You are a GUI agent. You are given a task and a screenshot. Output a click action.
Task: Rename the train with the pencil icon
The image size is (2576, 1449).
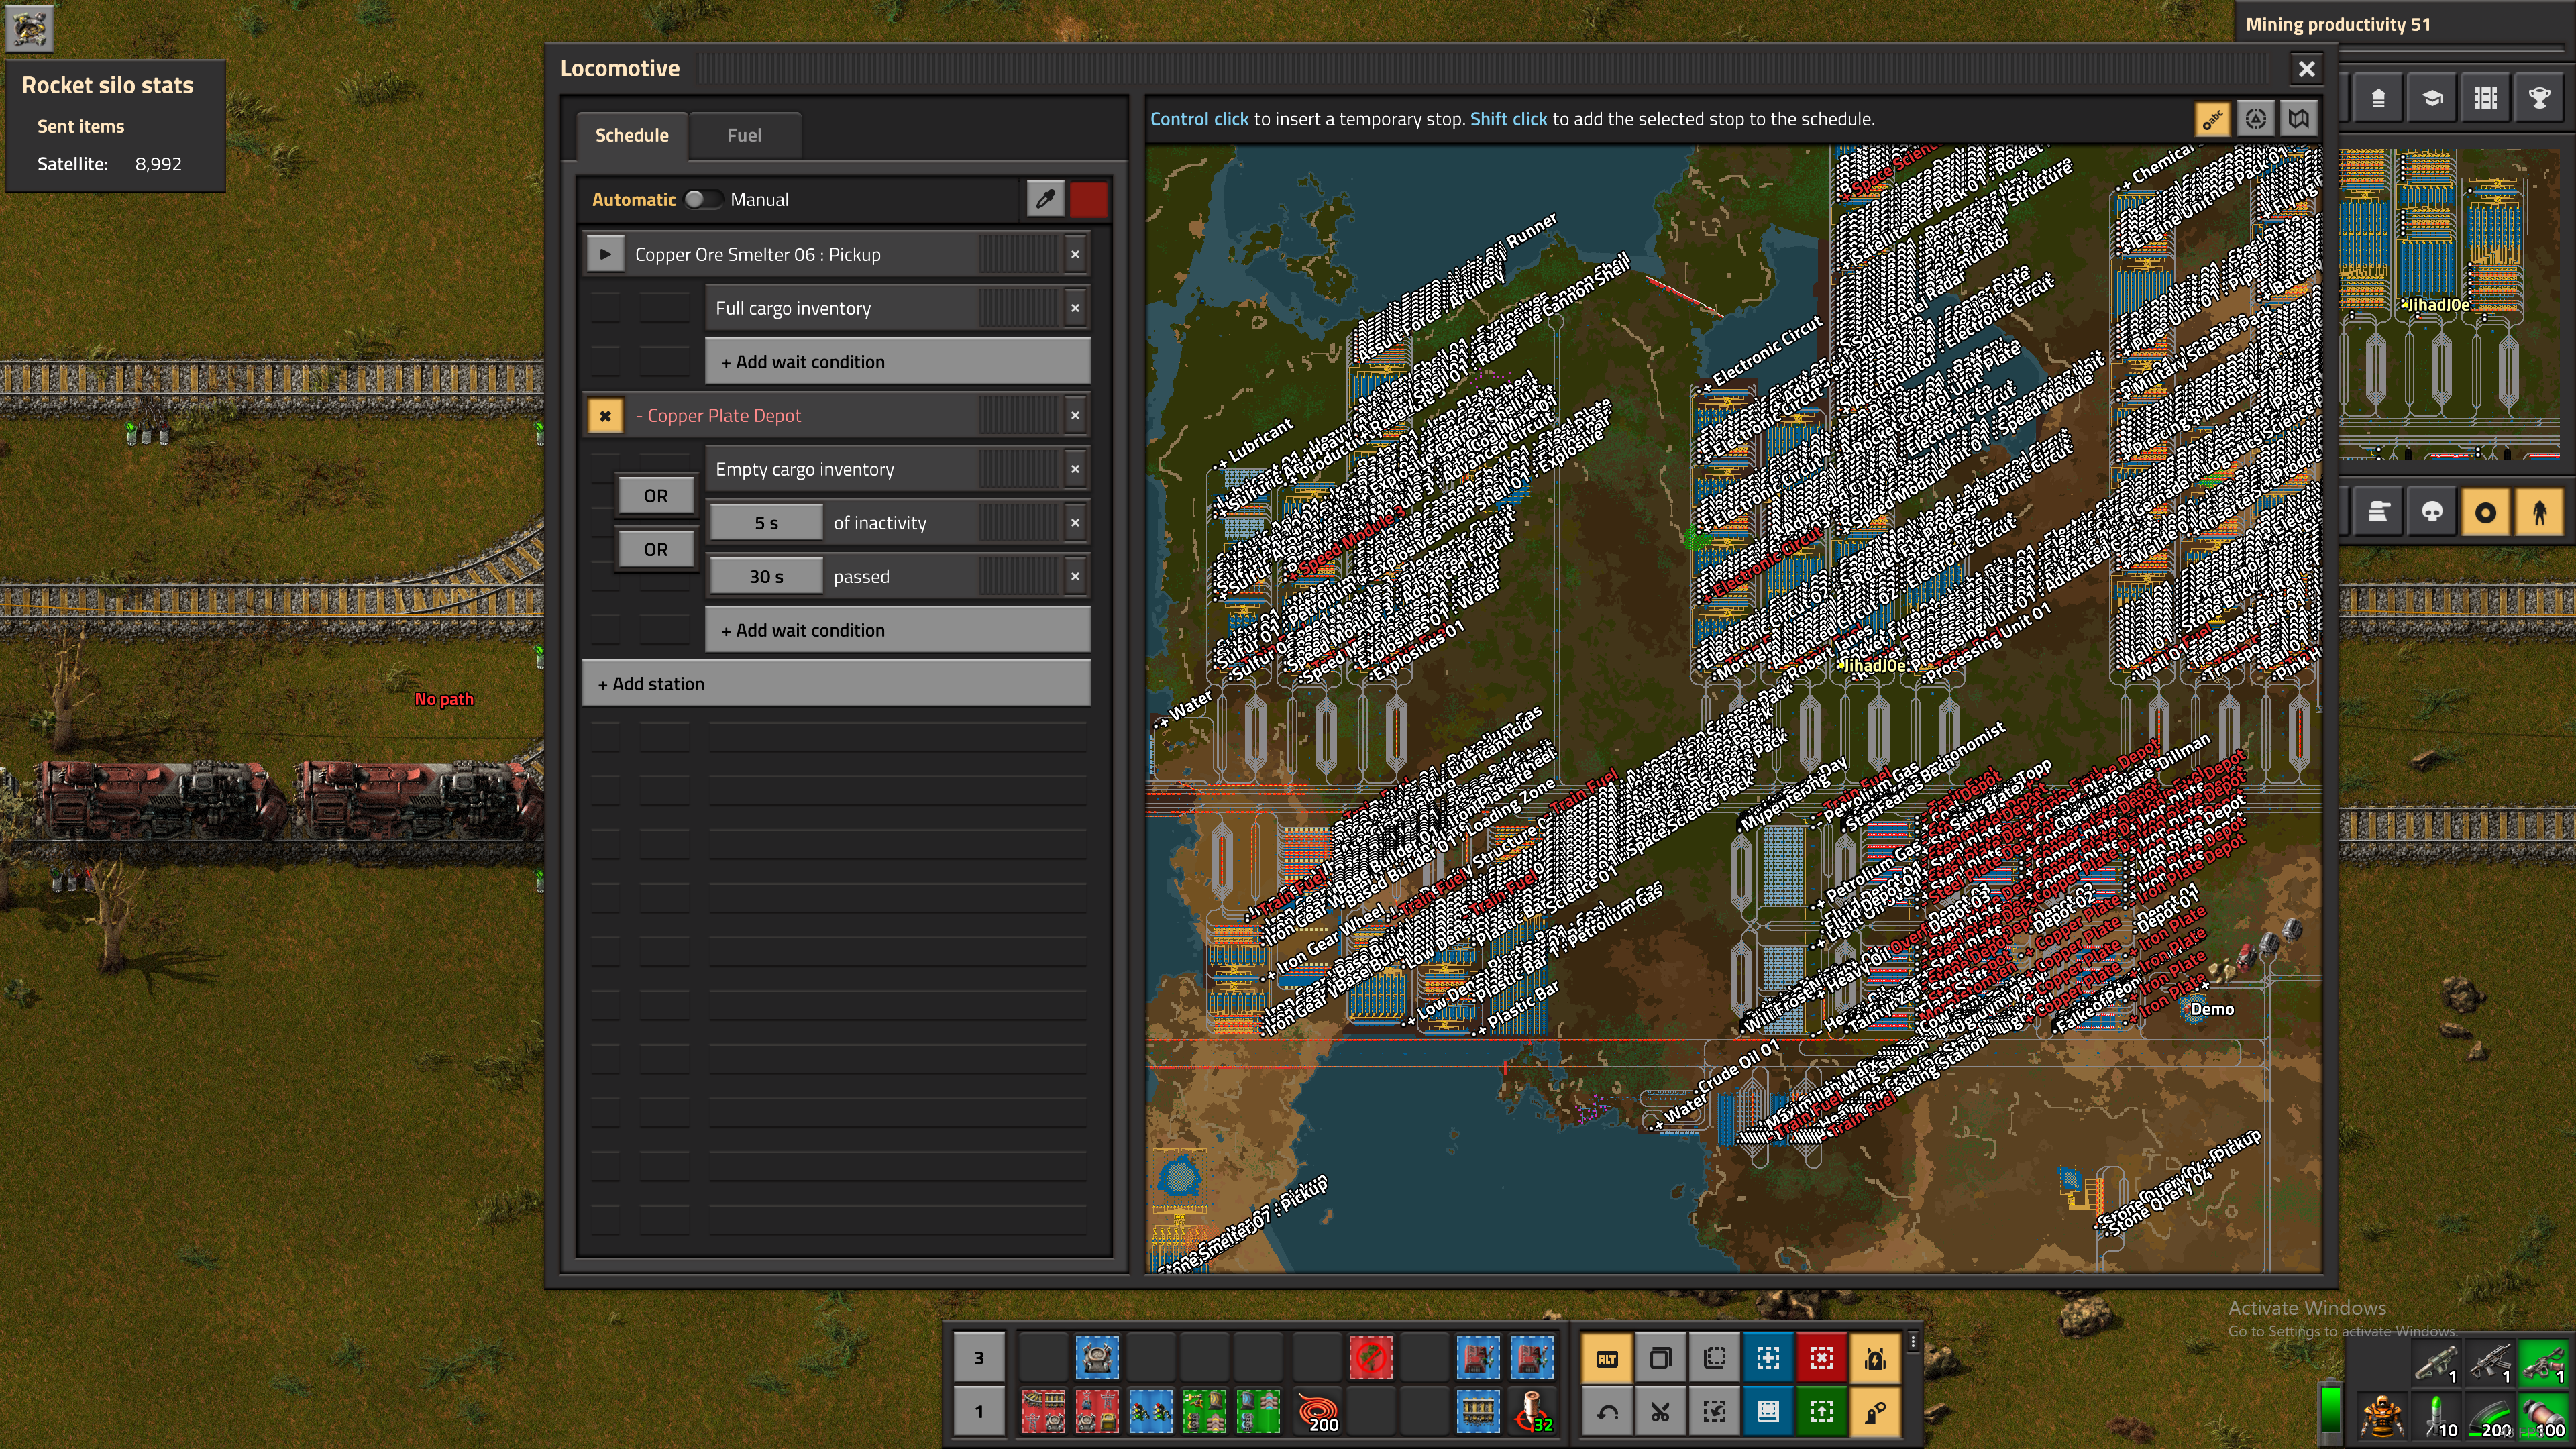pos(1045,199)
